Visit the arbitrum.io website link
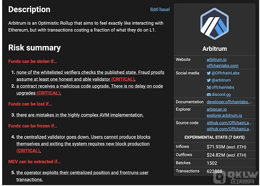This screenshot has height=186, width=260. click(x=217, y=59)
